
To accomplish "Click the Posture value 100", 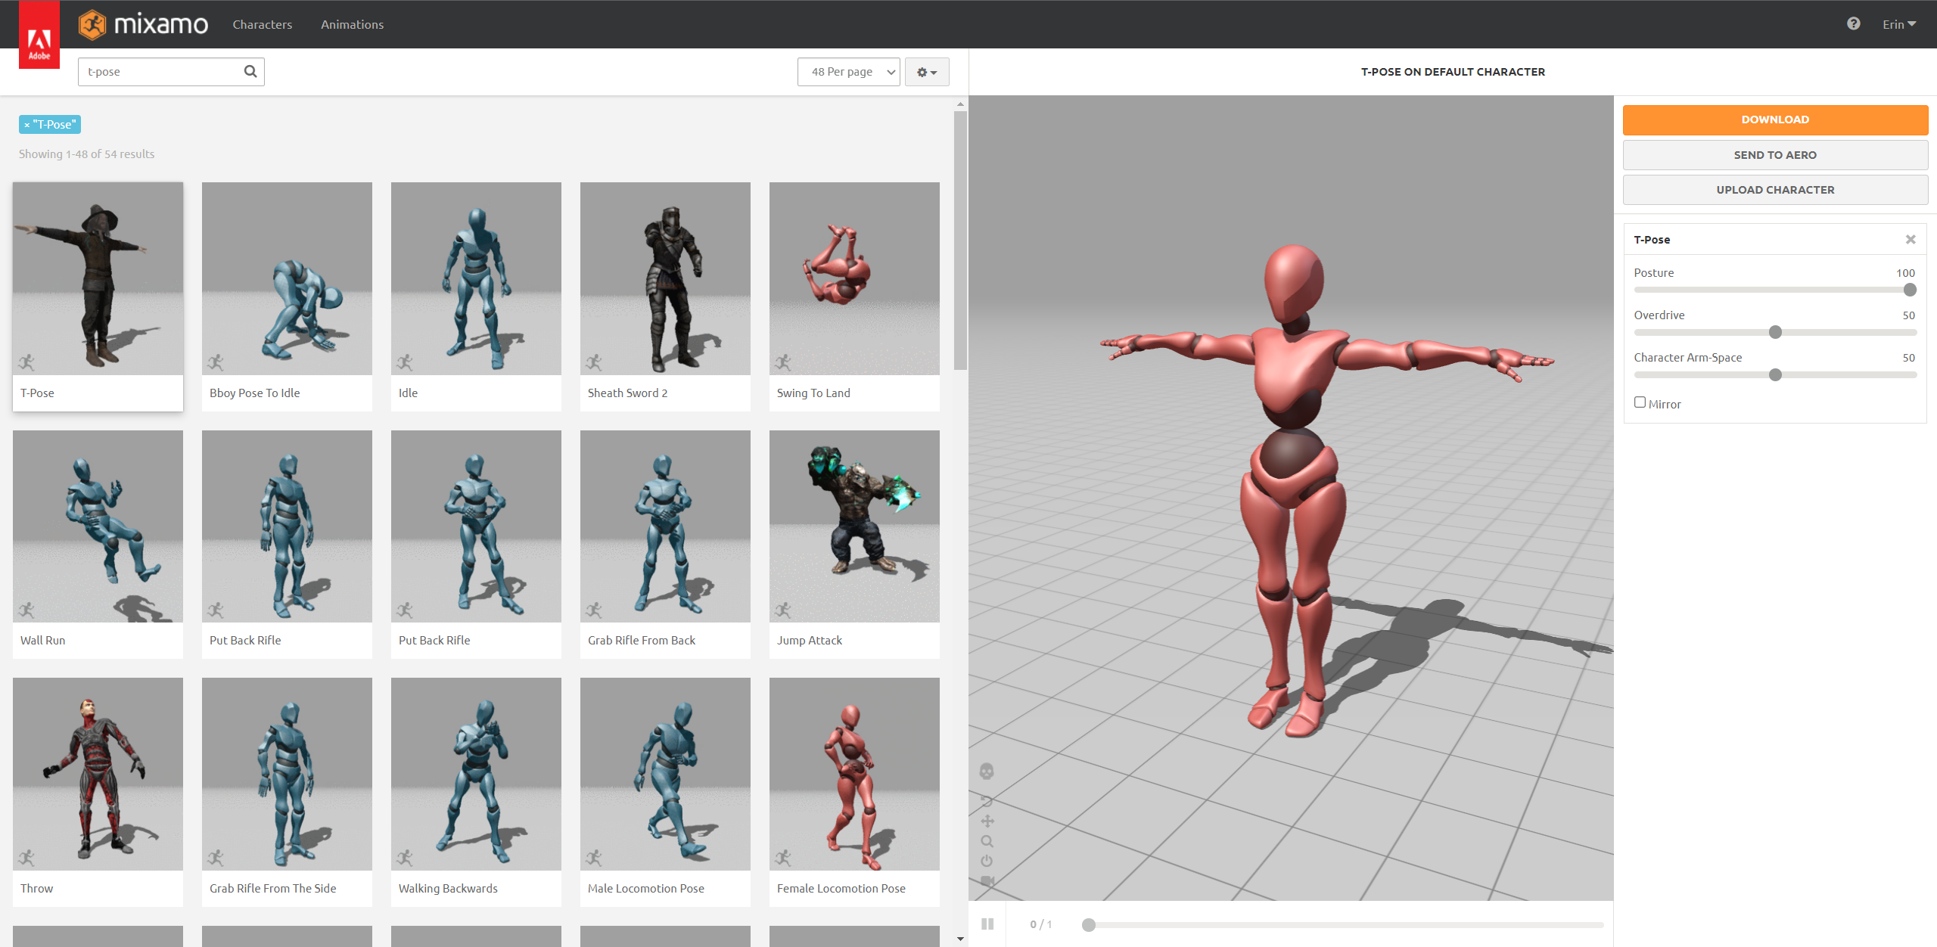I will [x=1905, y=273].
